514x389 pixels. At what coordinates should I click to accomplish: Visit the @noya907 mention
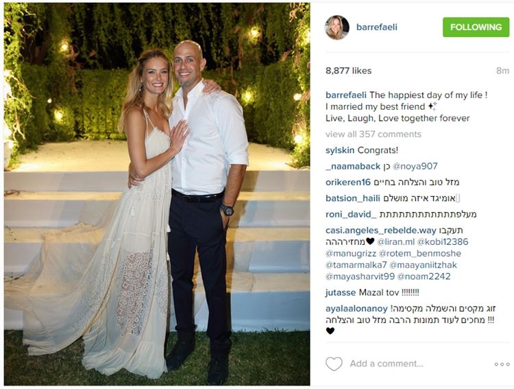(x=415, y=166)
